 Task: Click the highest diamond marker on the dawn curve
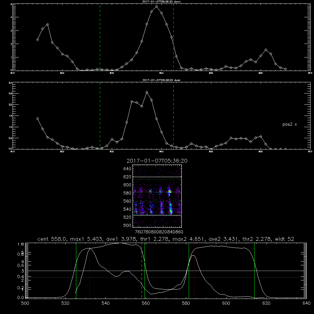[157, 7]
